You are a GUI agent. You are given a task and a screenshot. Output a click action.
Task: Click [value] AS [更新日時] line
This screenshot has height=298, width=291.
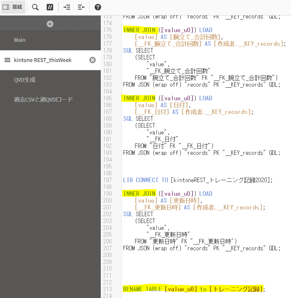(x=169, y=201)
